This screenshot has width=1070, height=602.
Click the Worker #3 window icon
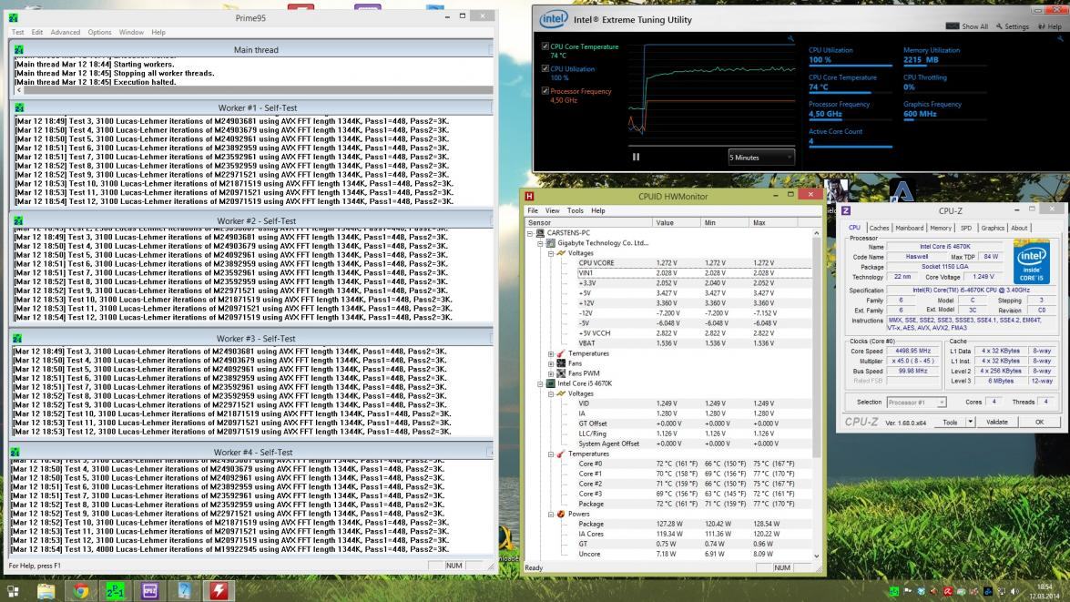(17, 339)
